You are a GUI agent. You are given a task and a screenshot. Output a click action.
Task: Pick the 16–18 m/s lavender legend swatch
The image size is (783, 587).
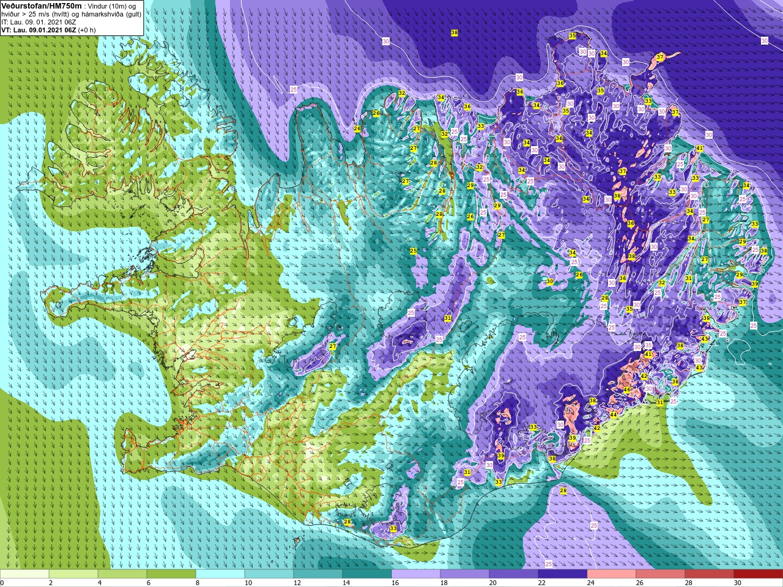(416, 574)
